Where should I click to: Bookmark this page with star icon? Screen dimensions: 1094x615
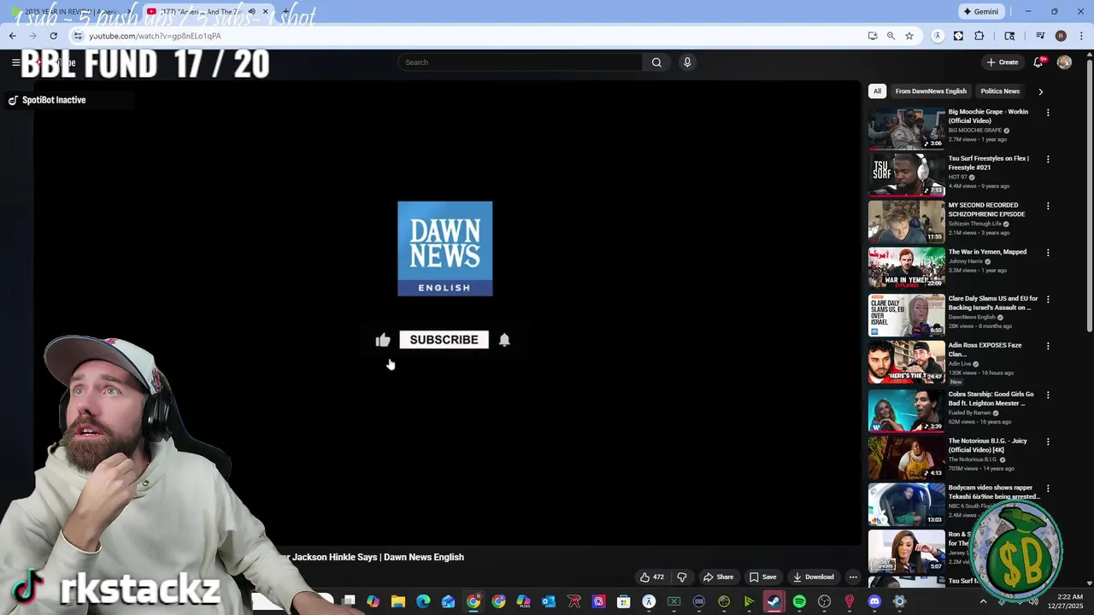click(909, 36)
